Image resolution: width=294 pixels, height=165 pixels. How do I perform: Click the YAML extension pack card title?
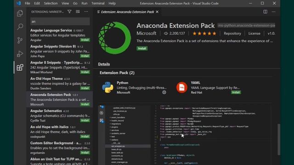click(x=195, y=82)
